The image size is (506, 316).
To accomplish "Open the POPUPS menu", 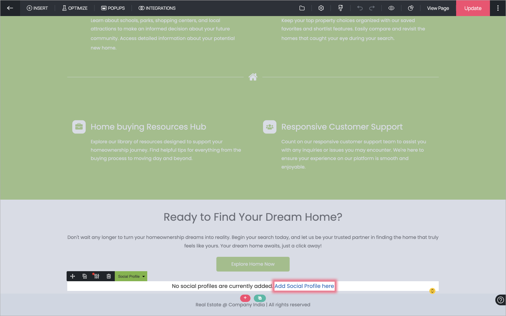I will [113, 8].
